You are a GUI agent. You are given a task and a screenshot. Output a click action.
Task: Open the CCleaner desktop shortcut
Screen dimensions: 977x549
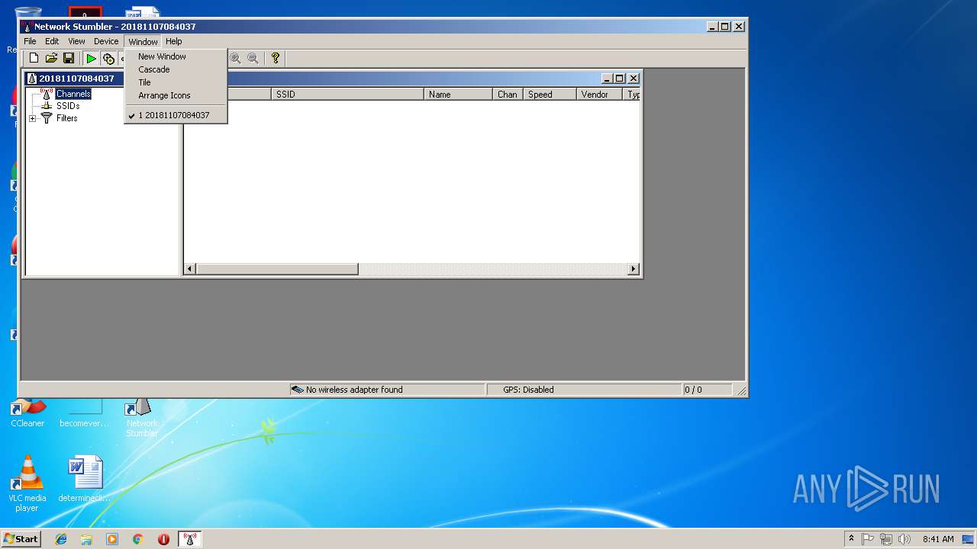click(x=27, y=413)
